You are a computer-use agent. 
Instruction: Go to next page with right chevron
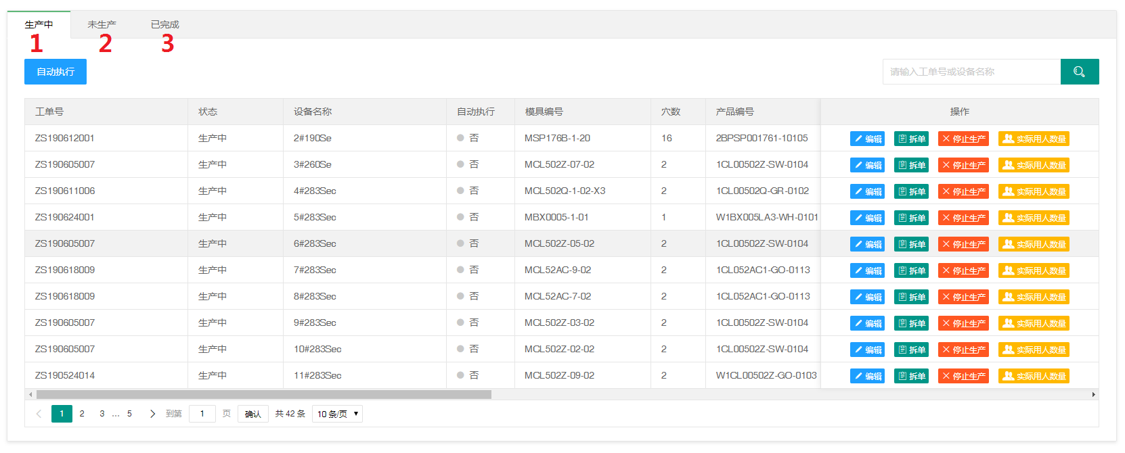[x=152, y=414]
